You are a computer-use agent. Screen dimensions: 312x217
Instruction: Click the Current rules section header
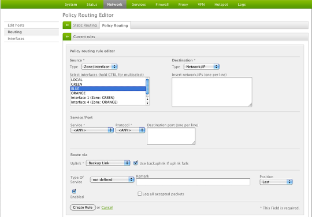(x=185, y=36)
